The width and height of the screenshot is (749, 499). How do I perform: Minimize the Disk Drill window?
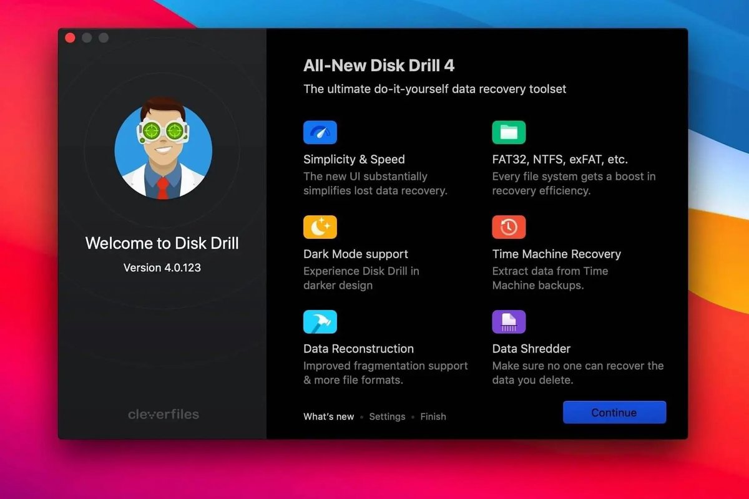87,38
